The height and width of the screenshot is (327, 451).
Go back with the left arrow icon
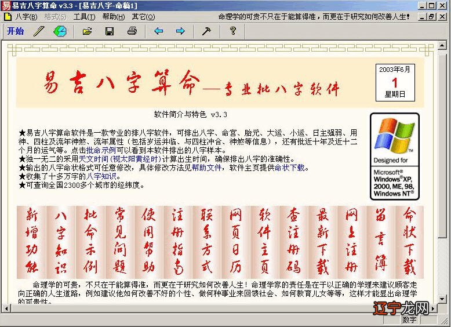click(x=158, y=31)
